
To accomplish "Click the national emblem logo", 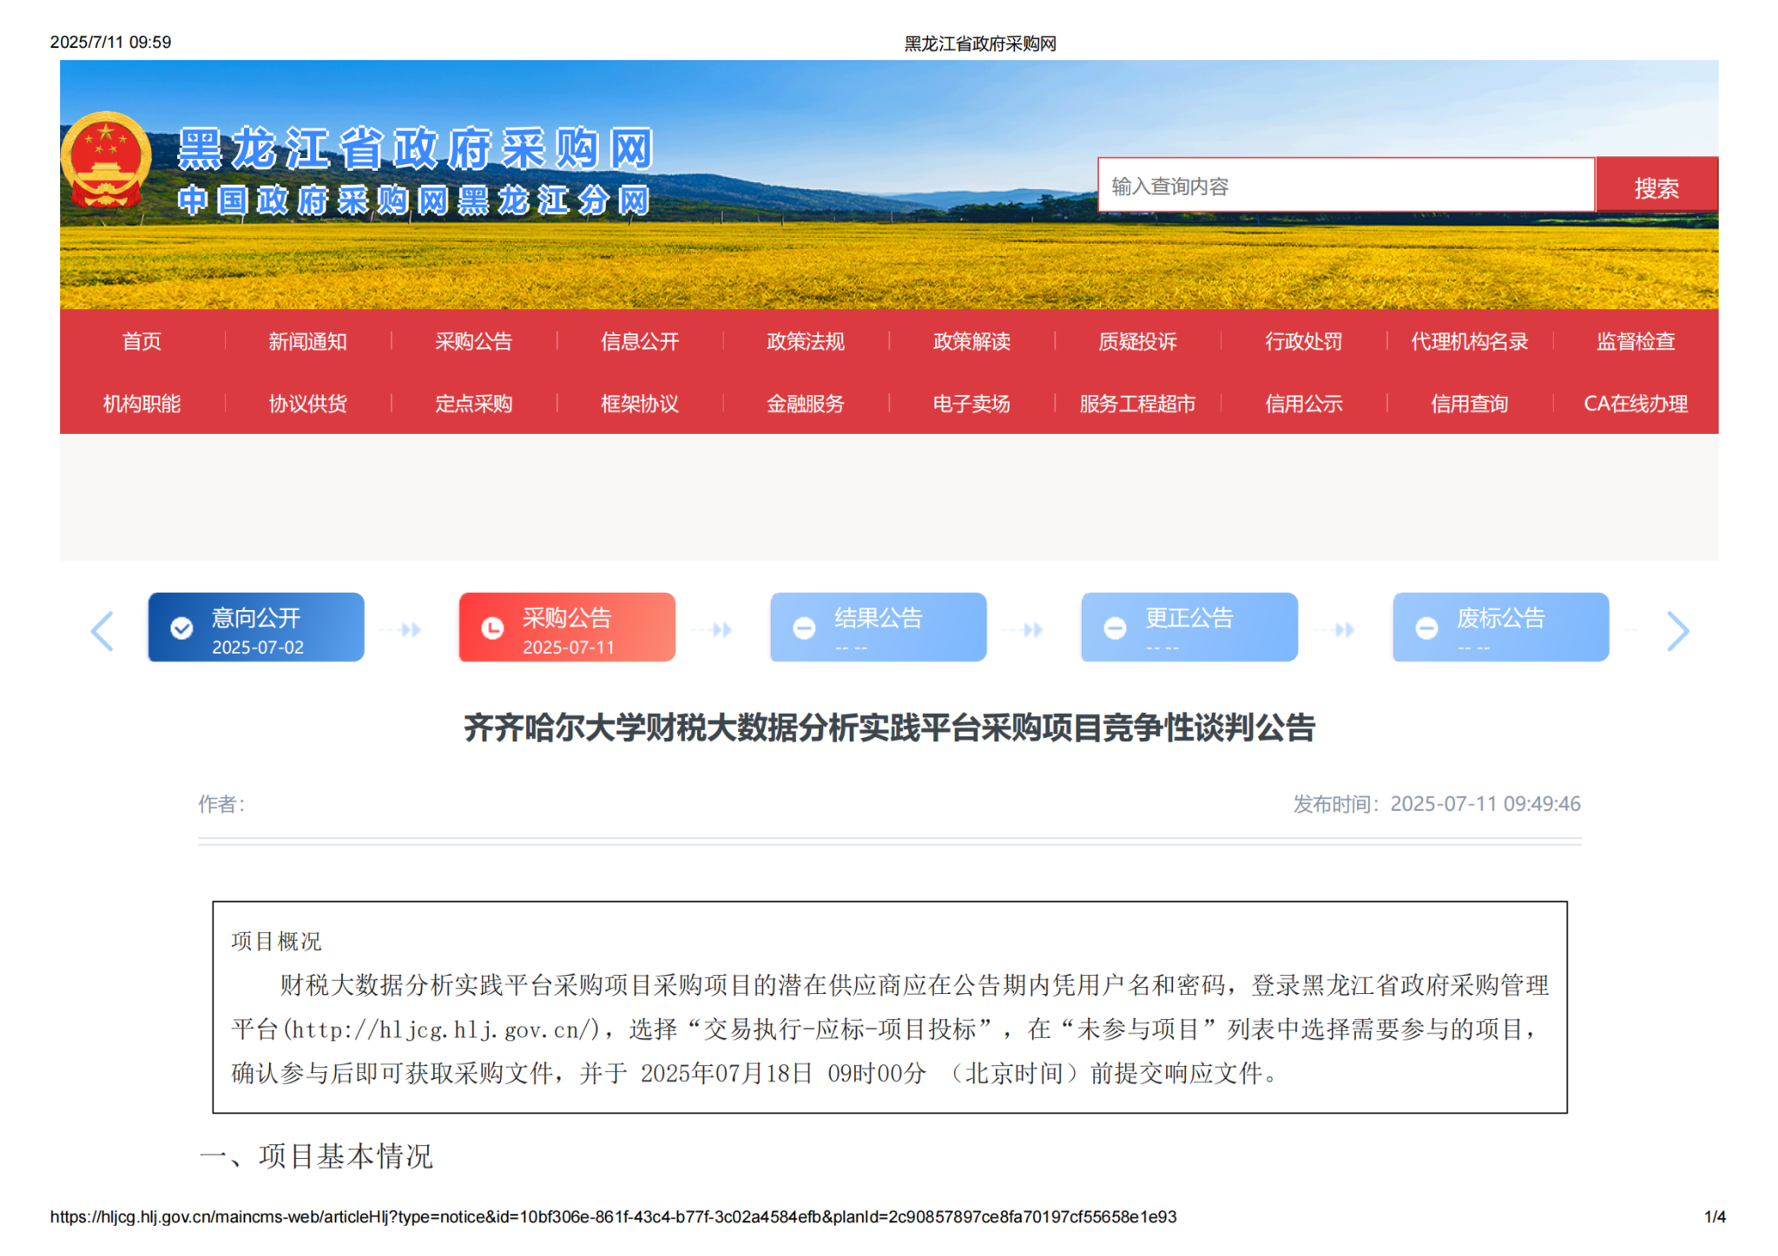I will pos(105,159).
